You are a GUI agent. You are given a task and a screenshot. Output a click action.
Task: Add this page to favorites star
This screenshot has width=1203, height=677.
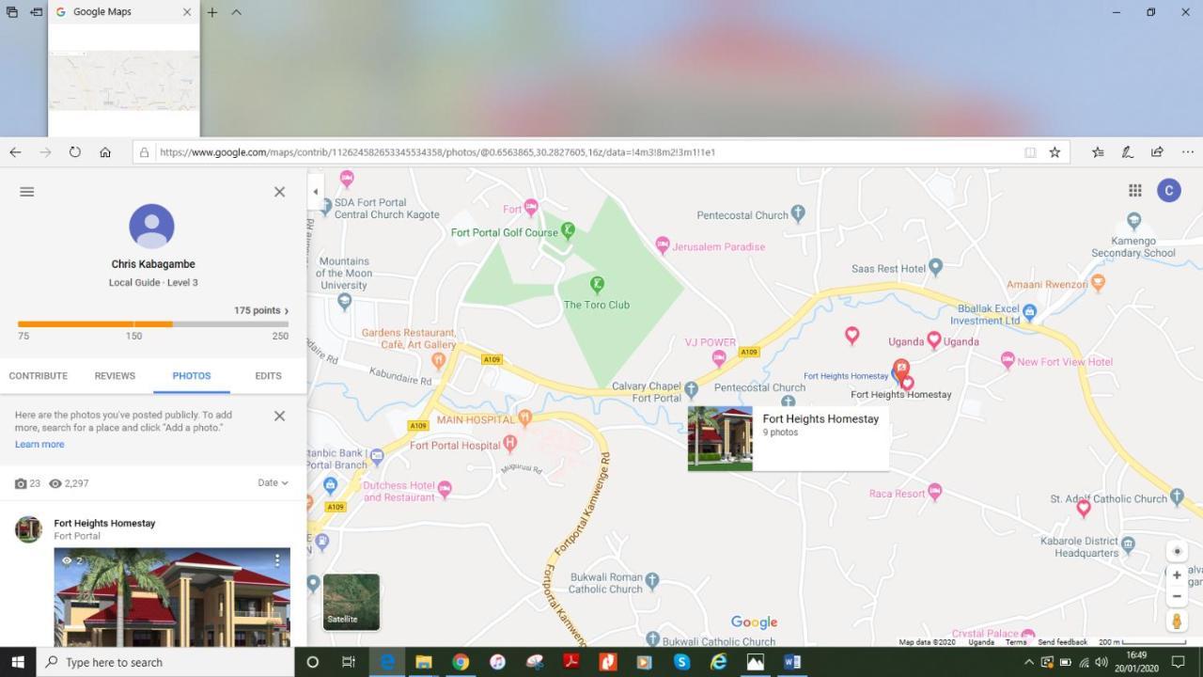(x=1055, y=152)
